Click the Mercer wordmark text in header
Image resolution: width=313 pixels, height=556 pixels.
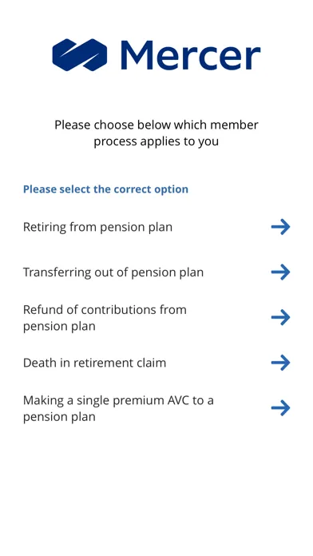[x=191, y=55]
